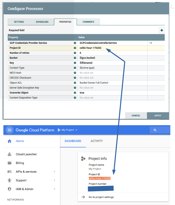Click the Home icon in sidebar

(10, 141)
